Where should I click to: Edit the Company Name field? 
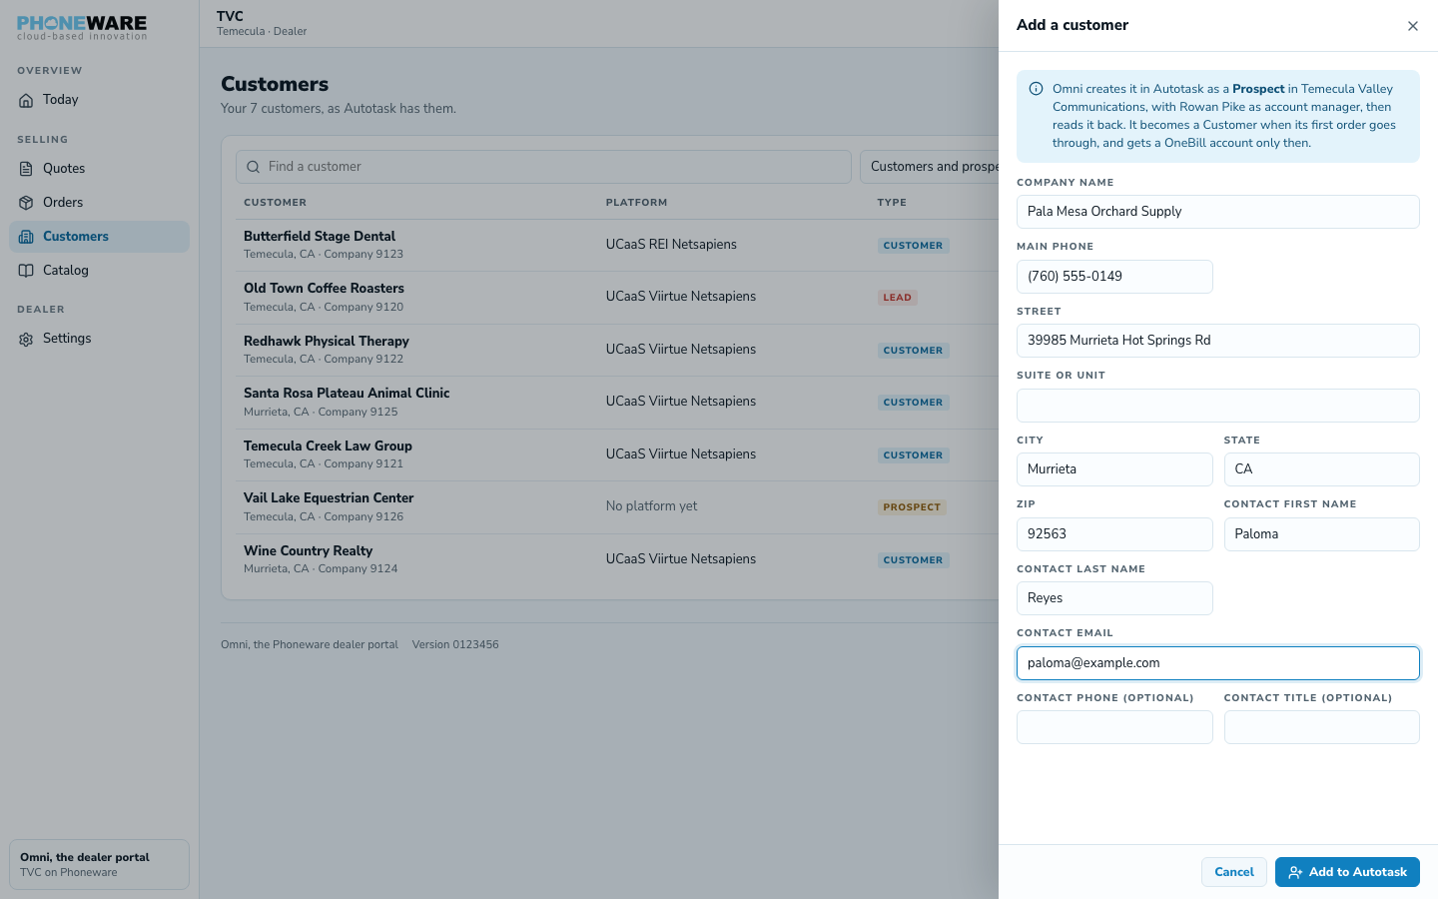click(1218, 212)
